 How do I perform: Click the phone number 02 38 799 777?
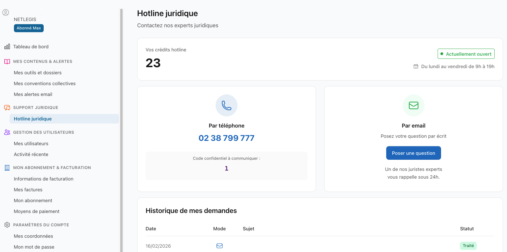click(226, 138)
